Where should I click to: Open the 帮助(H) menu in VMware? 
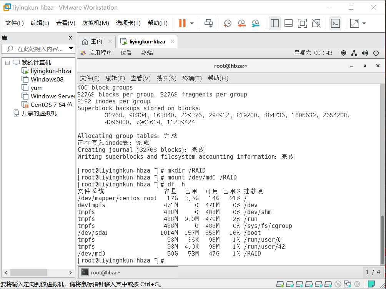[x=158, y=23]
